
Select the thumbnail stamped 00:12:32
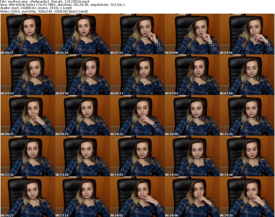(28, 156)
